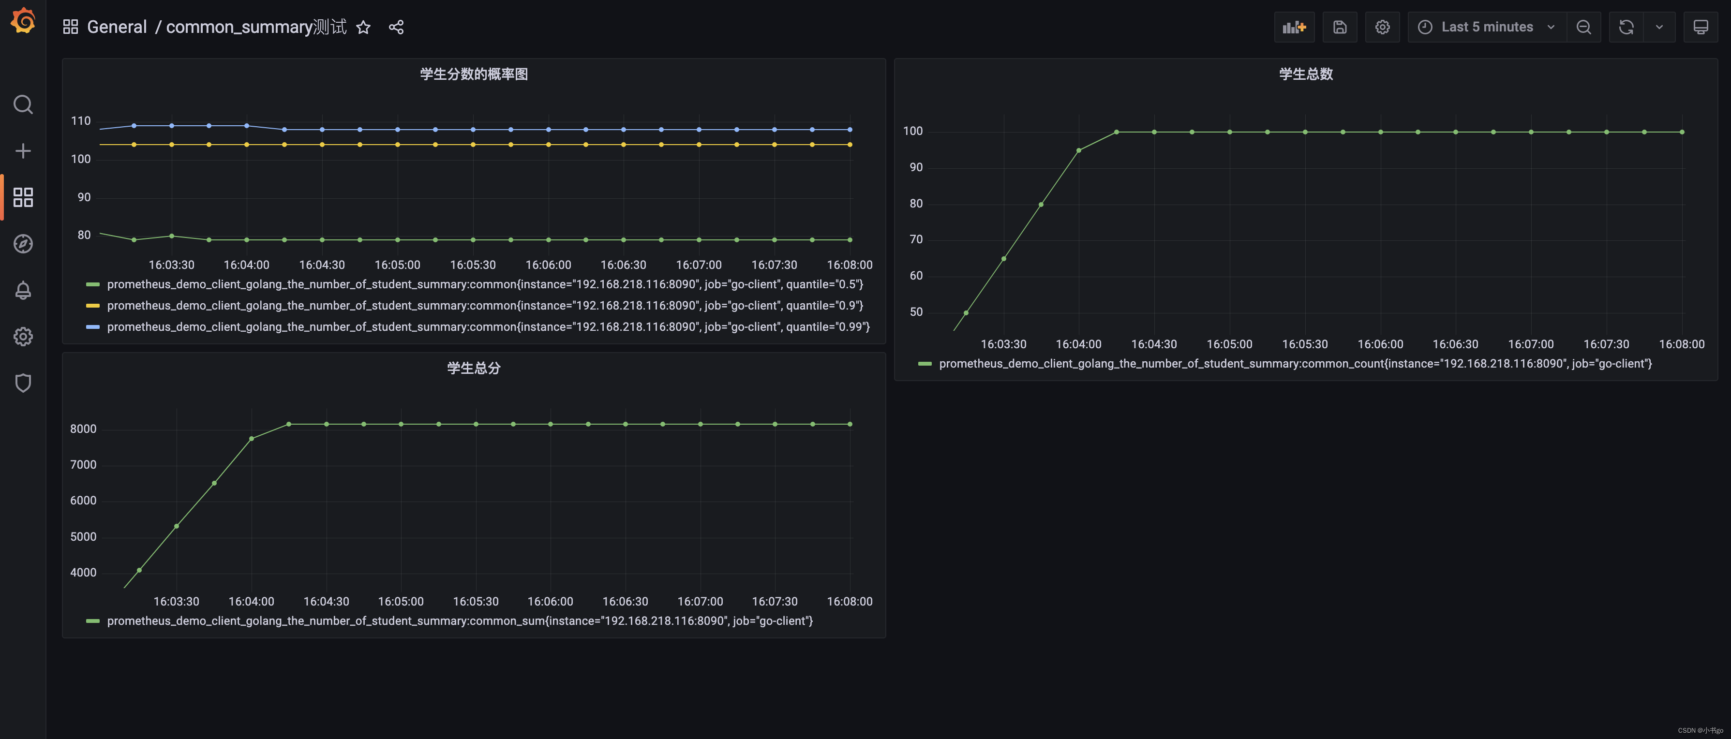Expand the refresh interval dropdown arrow
The height and width of the screenshot is (739, 1731).
tap(1658, 27)
